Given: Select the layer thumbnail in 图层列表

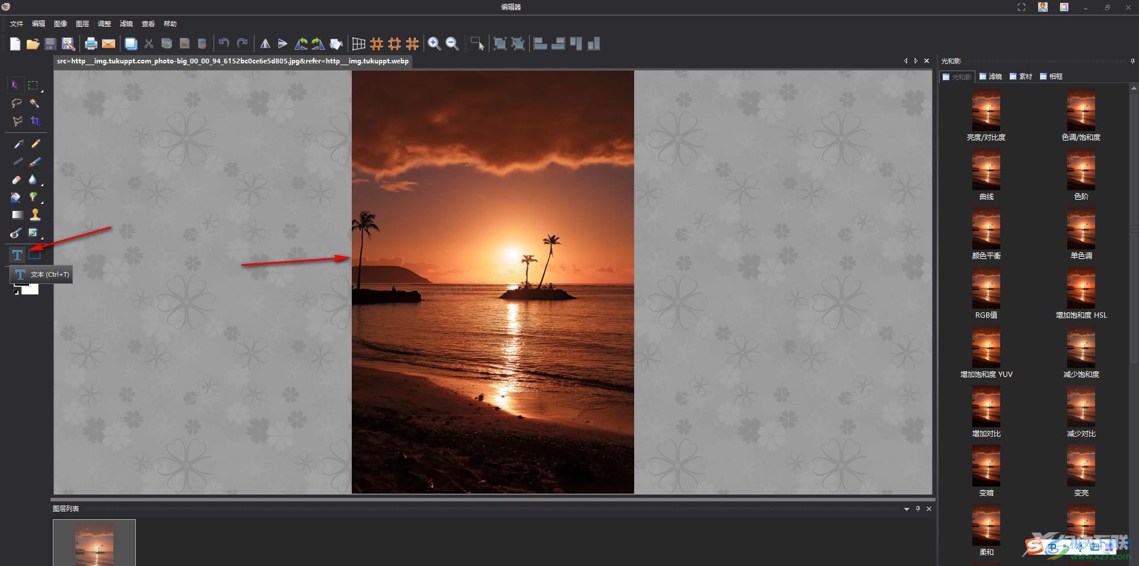Looking at the screenshot, I should [94, 543].
